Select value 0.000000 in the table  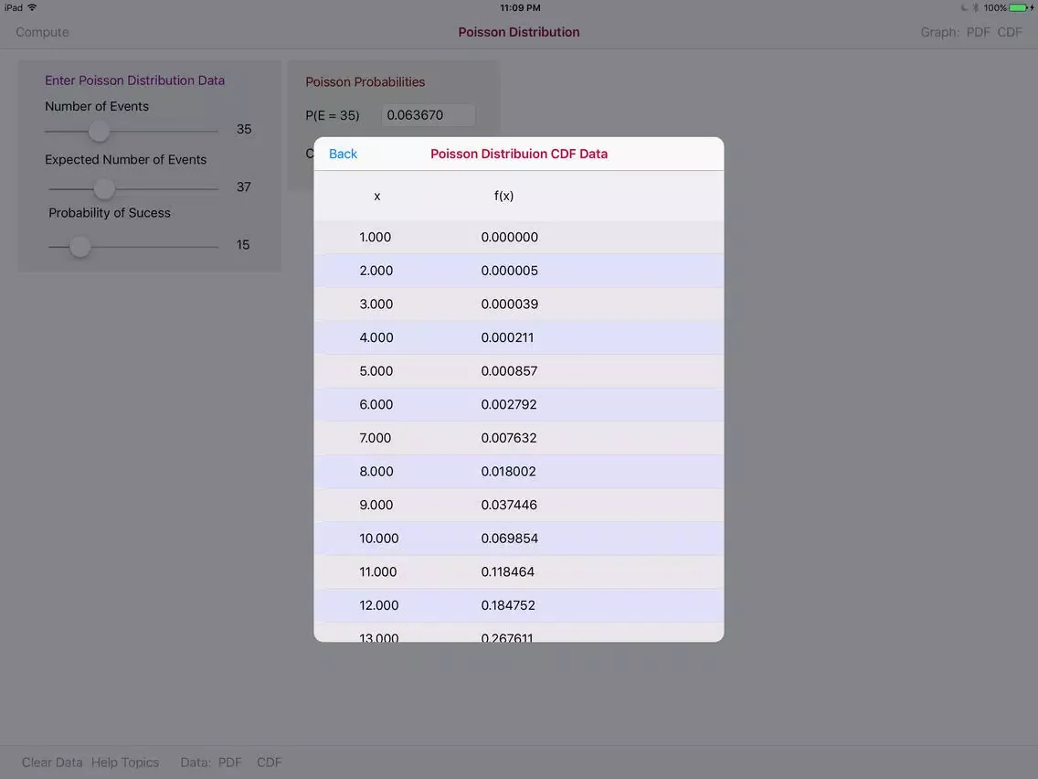tap(510, 237)
